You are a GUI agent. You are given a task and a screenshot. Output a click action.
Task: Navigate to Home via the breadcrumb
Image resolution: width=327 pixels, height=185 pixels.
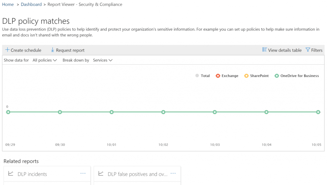pyautogui.click(x=8, y=4)
